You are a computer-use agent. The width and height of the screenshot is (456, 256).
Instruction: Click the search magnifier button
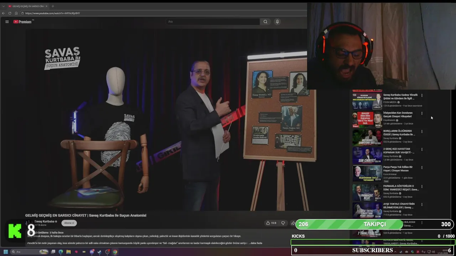[x=265, y=22]
